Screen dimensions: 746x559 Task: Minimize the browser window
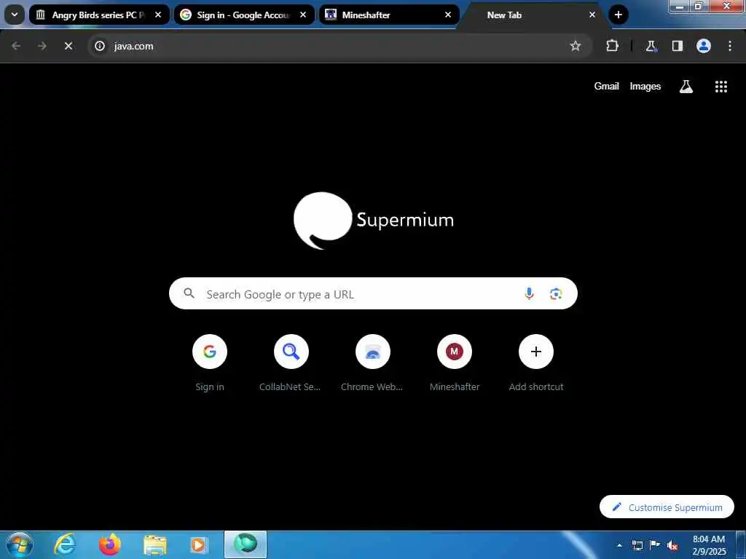[680, 6]
